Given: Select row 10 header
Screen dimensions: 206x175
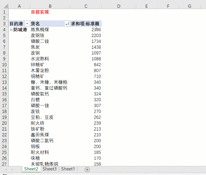Looking at the screenshot, I should point(5,64).
